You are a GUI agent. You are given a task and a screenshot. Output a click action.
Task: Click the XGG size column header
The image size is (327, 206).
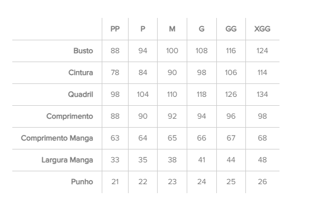[262, 29]
